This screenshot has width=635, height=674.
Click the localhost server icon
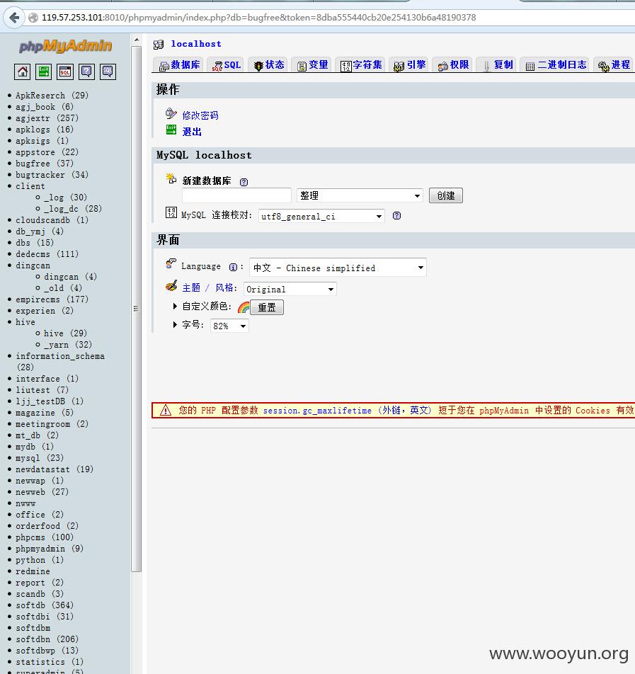159,45
